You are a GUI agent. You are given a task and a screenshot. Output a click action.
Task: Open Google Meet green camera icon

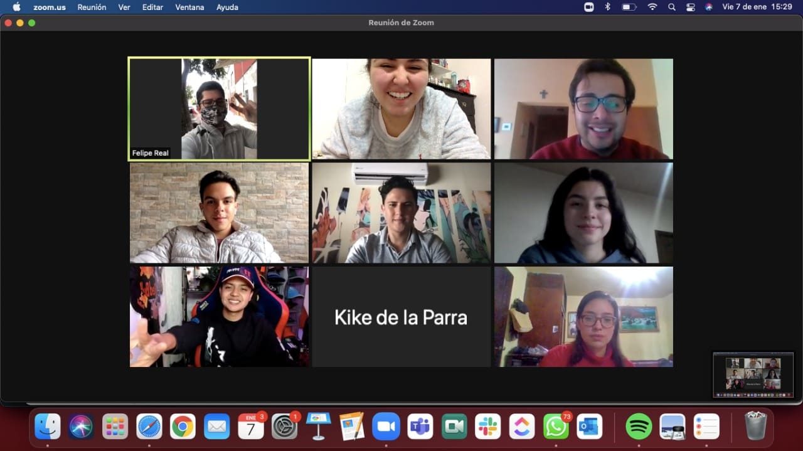pyautogui.click(x=454, y=427)
